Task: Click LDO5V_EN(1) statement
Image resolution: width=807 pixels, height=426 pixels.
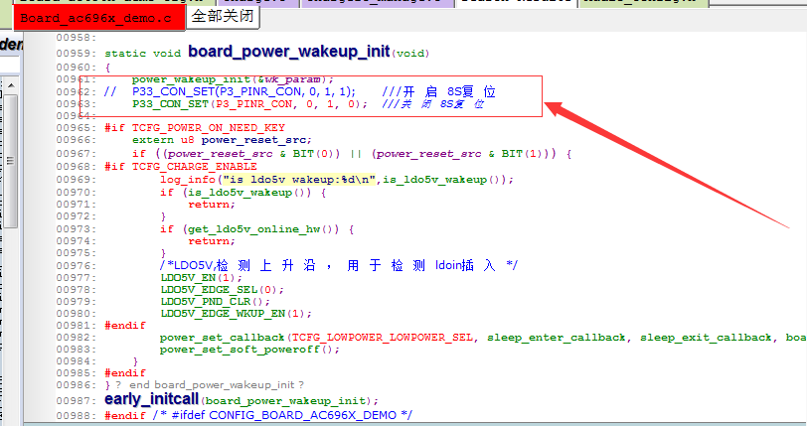Action: pos(201,278)
